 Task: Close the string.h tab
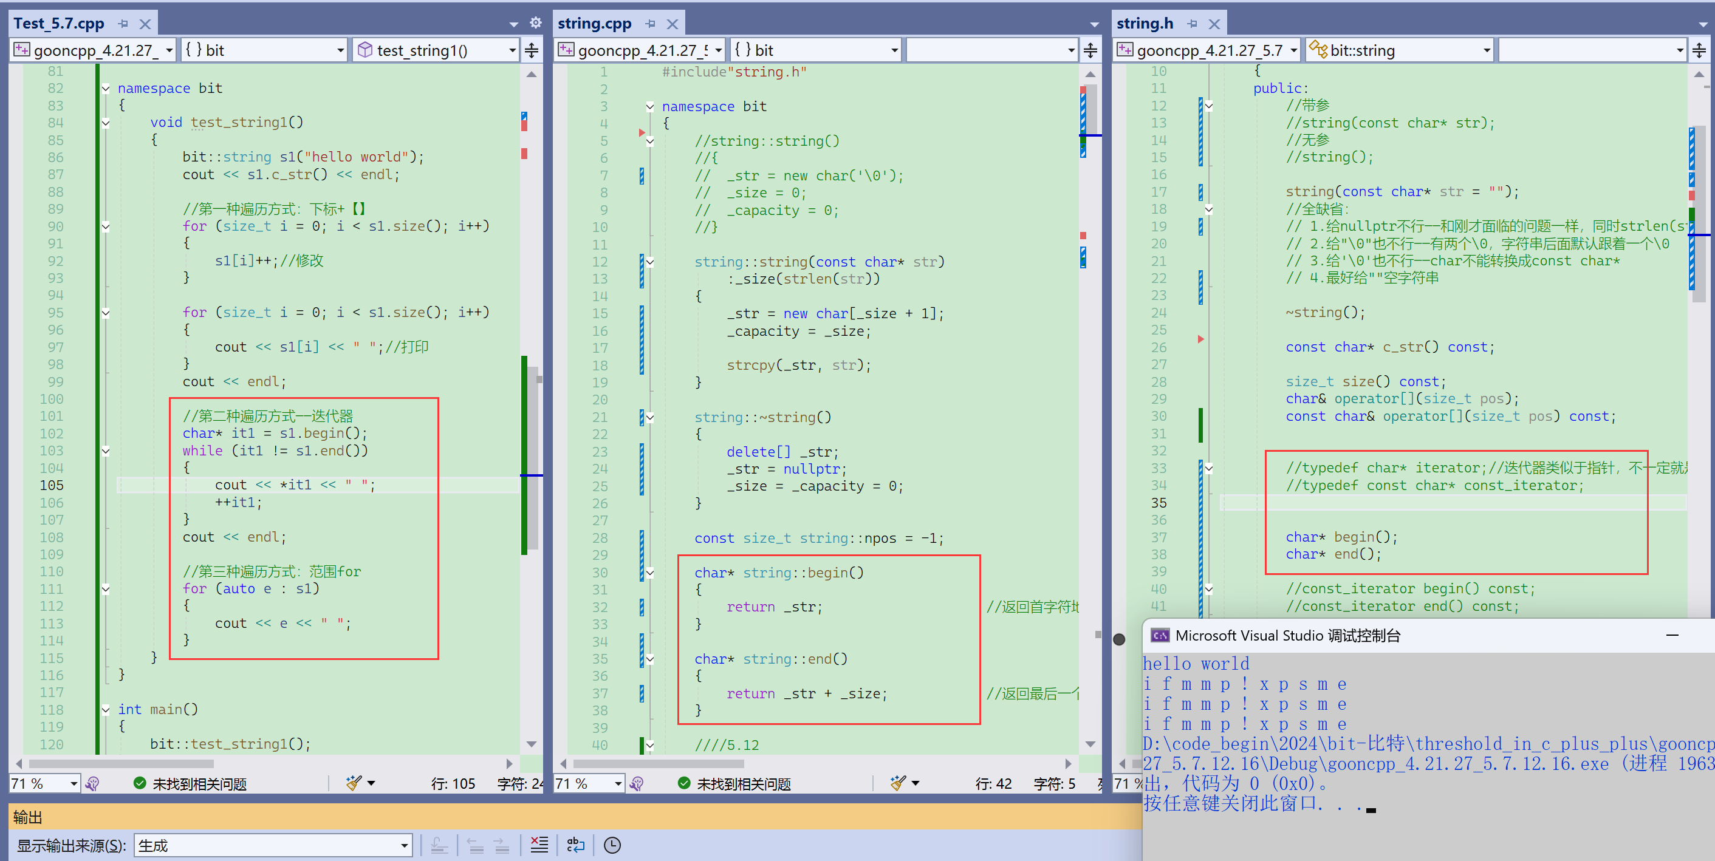pyautogui.click(x=1214, y=24)
